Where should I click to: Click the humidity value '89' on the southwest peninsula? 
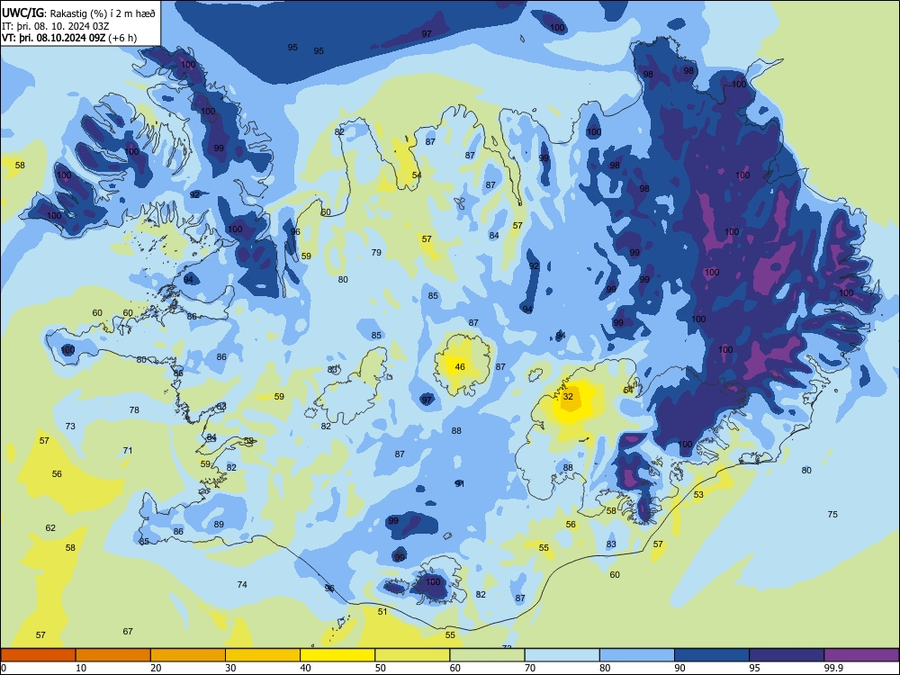pyautogui.click(x=219, y=525)
